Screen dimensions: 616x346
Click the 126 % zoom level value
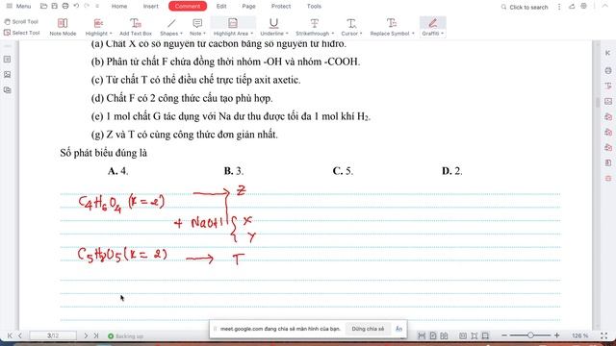pos(579,335)
